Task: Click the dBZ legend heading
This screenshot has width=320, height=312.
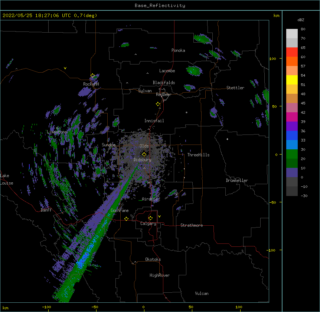Action: [x=301, y=20]
